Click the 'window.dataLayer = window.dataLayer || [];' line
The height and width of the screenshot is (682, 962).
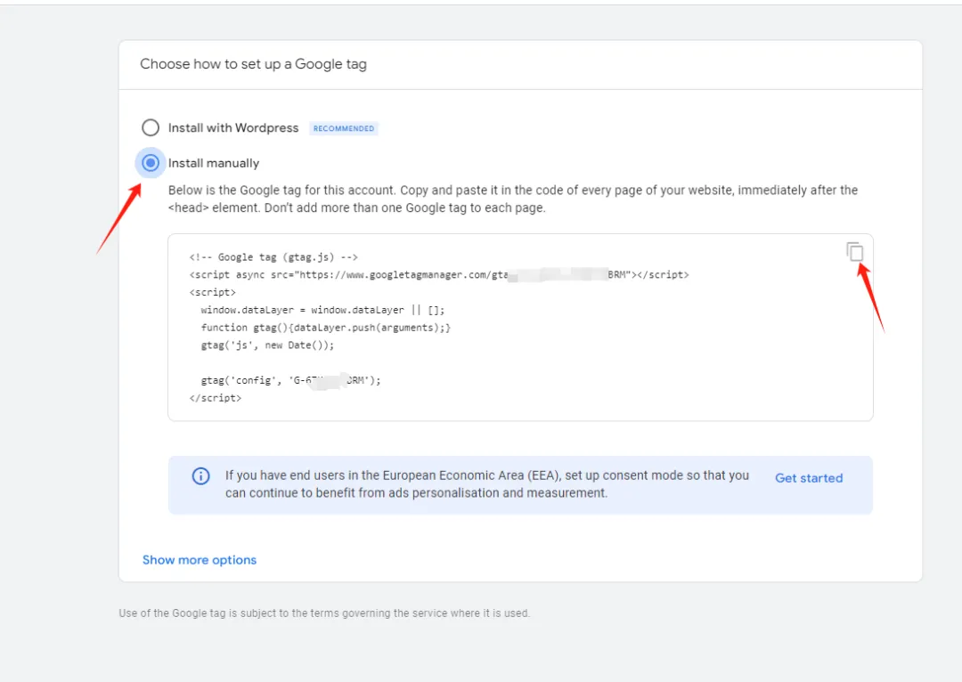point(322,310)
